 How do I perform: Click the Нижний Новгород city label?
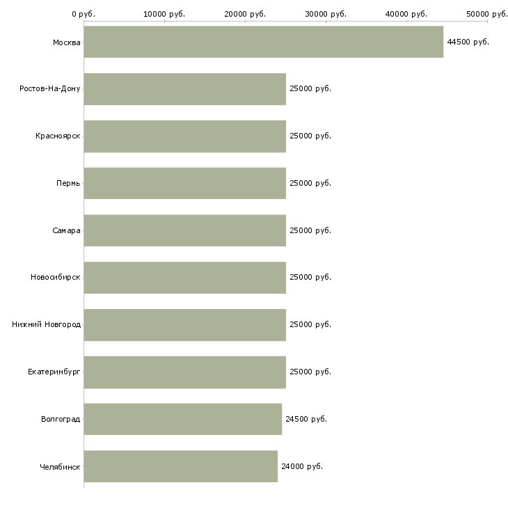46,325
